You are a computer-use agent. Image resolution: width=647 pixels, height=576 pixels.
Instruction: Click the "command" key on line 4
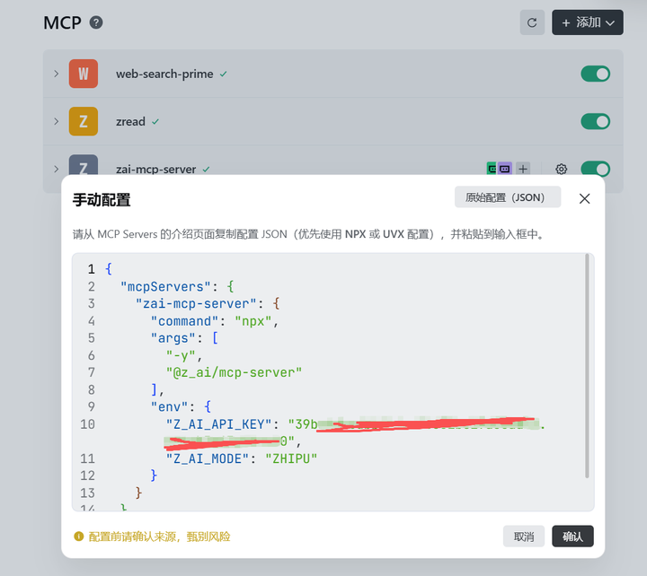[x=184, y=321]
